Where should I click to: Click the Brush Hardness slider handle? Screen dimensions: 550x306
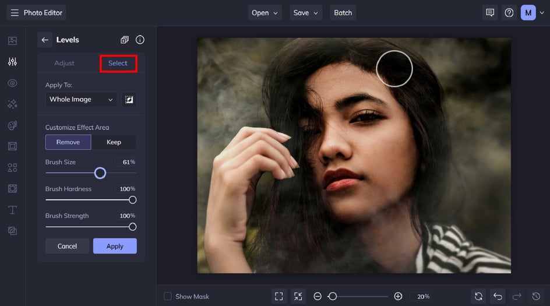(132, 200)
